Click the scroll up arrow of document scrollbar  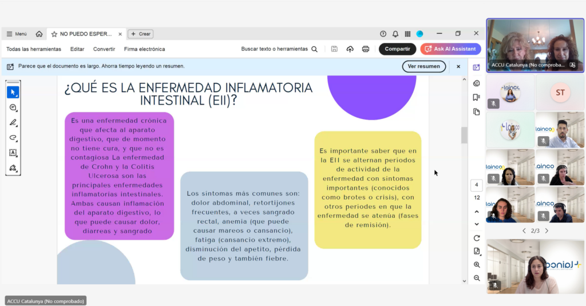(464, 79)
